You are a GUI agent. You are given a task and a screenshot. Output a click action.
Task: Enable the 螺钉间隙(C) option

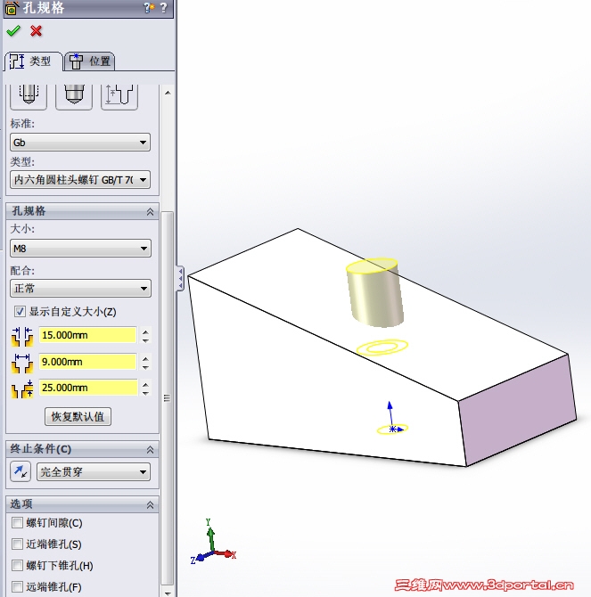pyautogui.click(x=17, y=523)
